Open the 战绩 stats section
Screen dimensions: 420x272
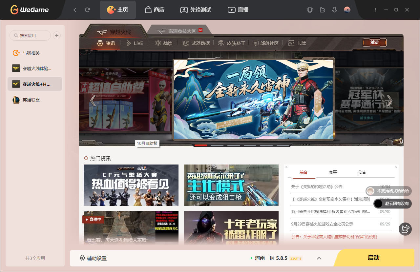164,43
